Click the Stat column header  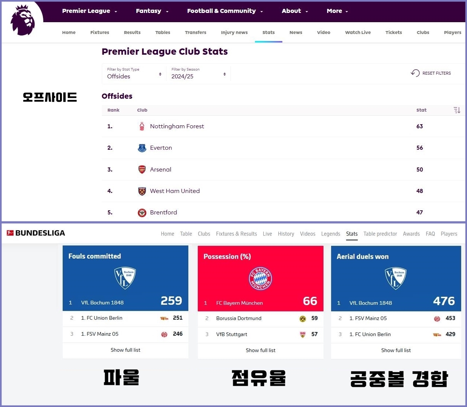[x=421, y=110]
